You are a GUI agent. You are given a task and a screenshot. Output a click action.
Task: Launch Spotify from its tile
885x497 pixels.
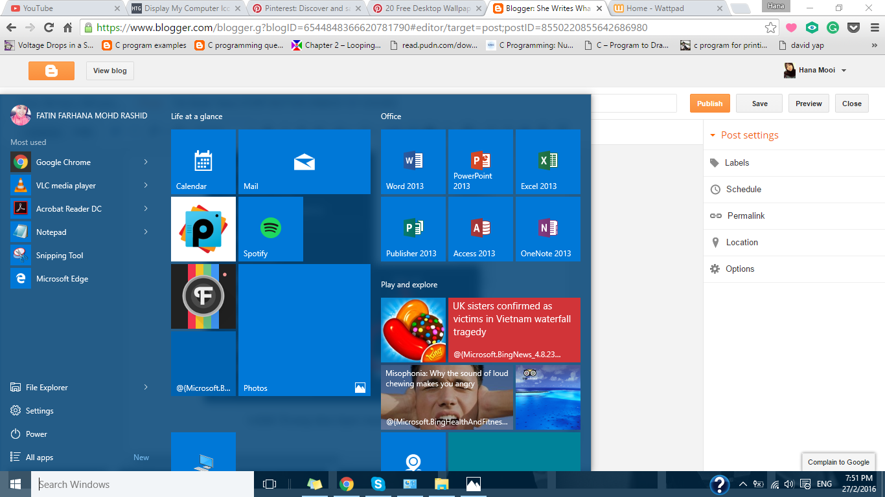pyautogui.click(x=271, y=229)
